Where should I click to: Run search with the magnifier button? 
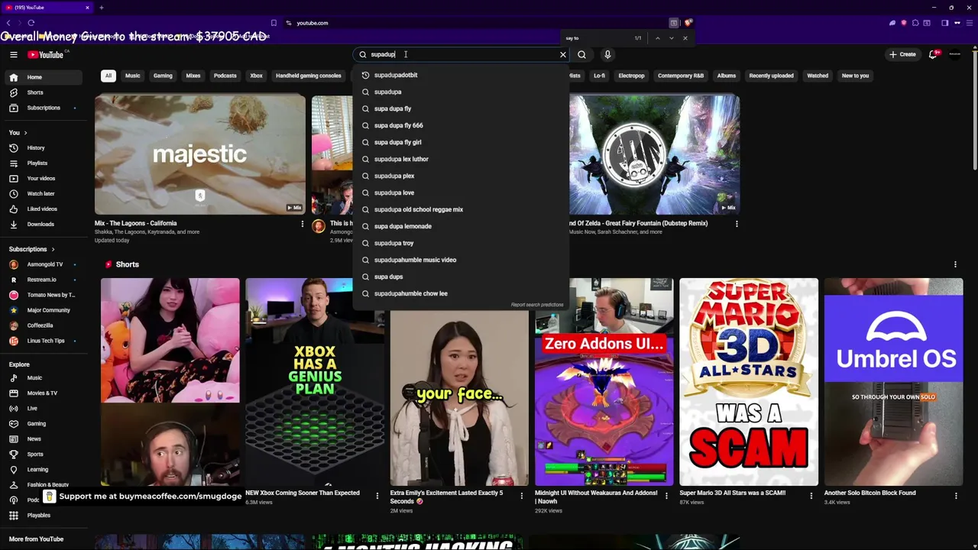tap(581, 54)
